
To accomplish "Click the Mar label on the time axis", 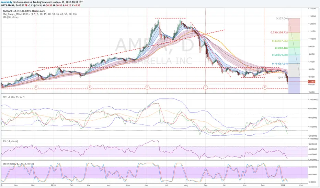I will point(89,185).
